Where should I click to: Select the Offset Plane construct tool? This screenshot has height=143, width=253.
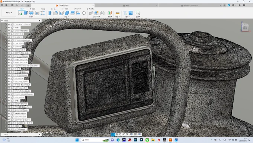(110, 13)
